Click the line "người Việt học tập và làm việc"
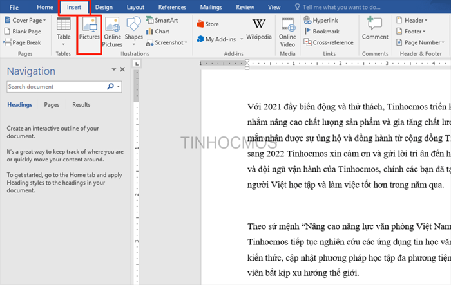The image size is (451, 285). 345,185
